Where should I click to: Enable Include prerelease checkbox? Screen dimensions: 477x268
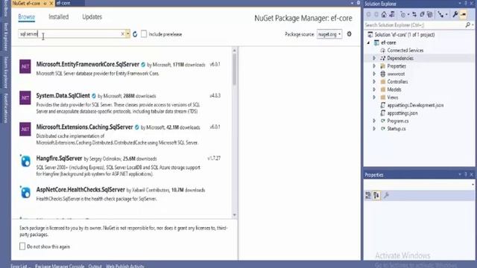tap(144, 34)
